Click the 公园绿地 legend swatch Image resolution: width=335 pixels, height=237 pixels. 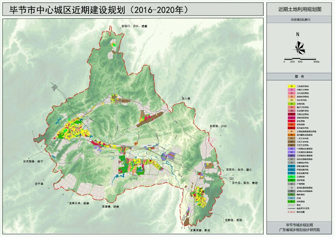(292, 177)
